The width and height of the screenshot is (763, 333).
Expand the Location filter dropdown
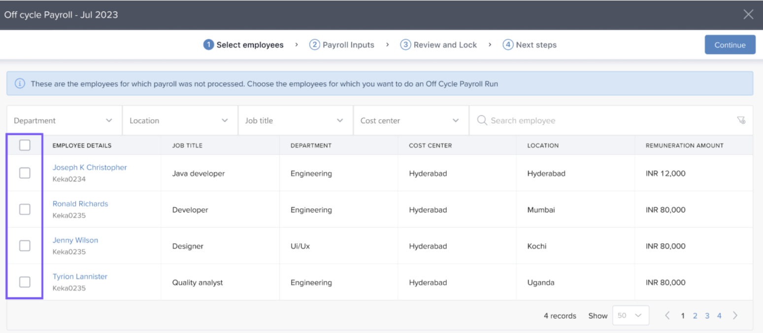180,121
